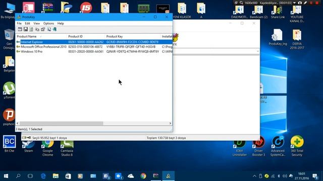Open the Options menu in ProduKey
The height and width of the screenshot is (181, 323).
(x=48, y=24)
